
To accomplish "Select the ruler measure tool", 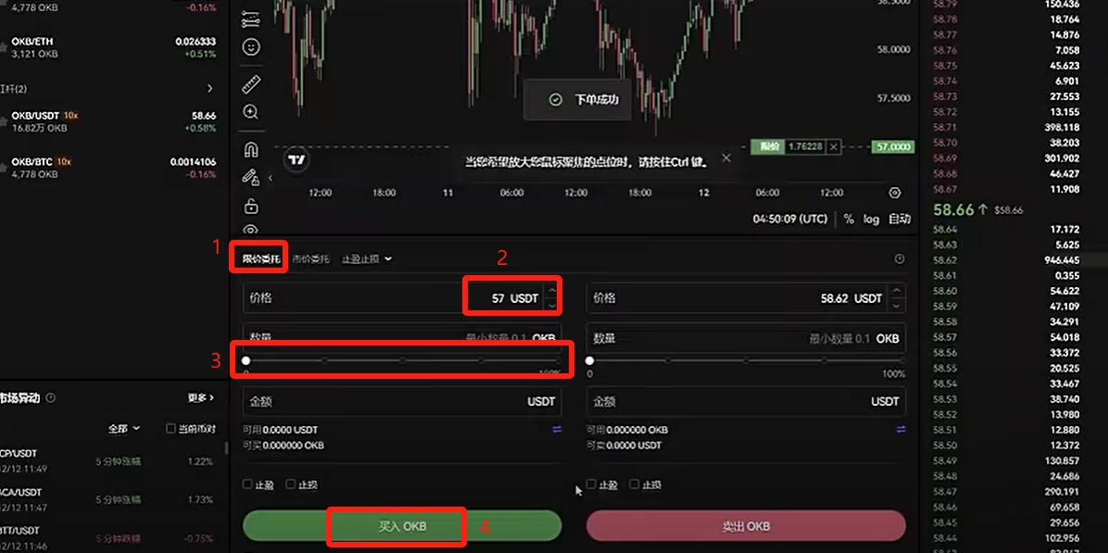I will coord(251,84).
